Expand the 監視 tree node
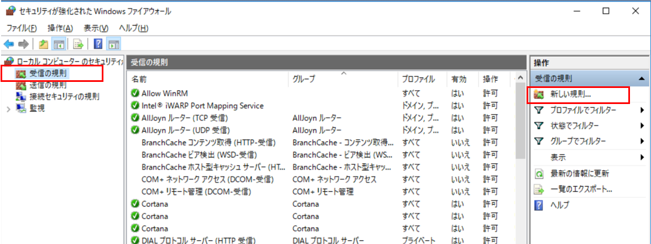Screen dimensions: 651x244 pos(8,108)
